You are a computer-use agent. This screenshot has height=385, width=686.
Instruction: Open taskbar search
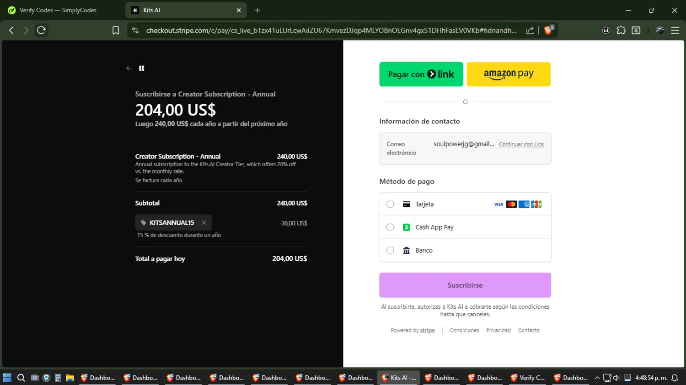point(21,378)
